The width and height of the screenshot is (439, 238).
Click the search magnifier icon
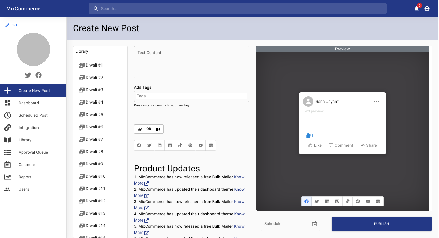(96, 9)
